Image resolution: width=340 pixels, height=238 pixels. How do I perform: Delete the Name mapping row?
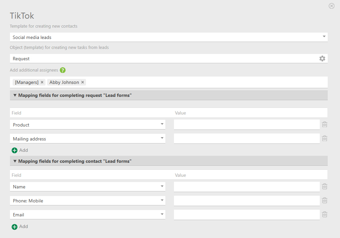click(x=325, y=187)
